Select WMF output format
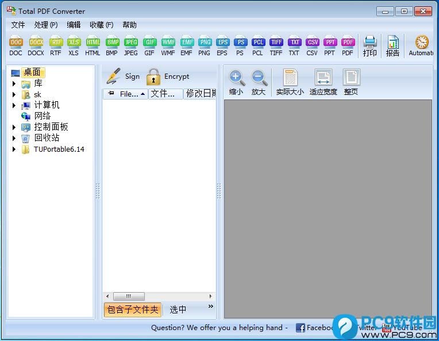This screenshot has height=341, width=439. pyautogui.click(x=168, y=45)
